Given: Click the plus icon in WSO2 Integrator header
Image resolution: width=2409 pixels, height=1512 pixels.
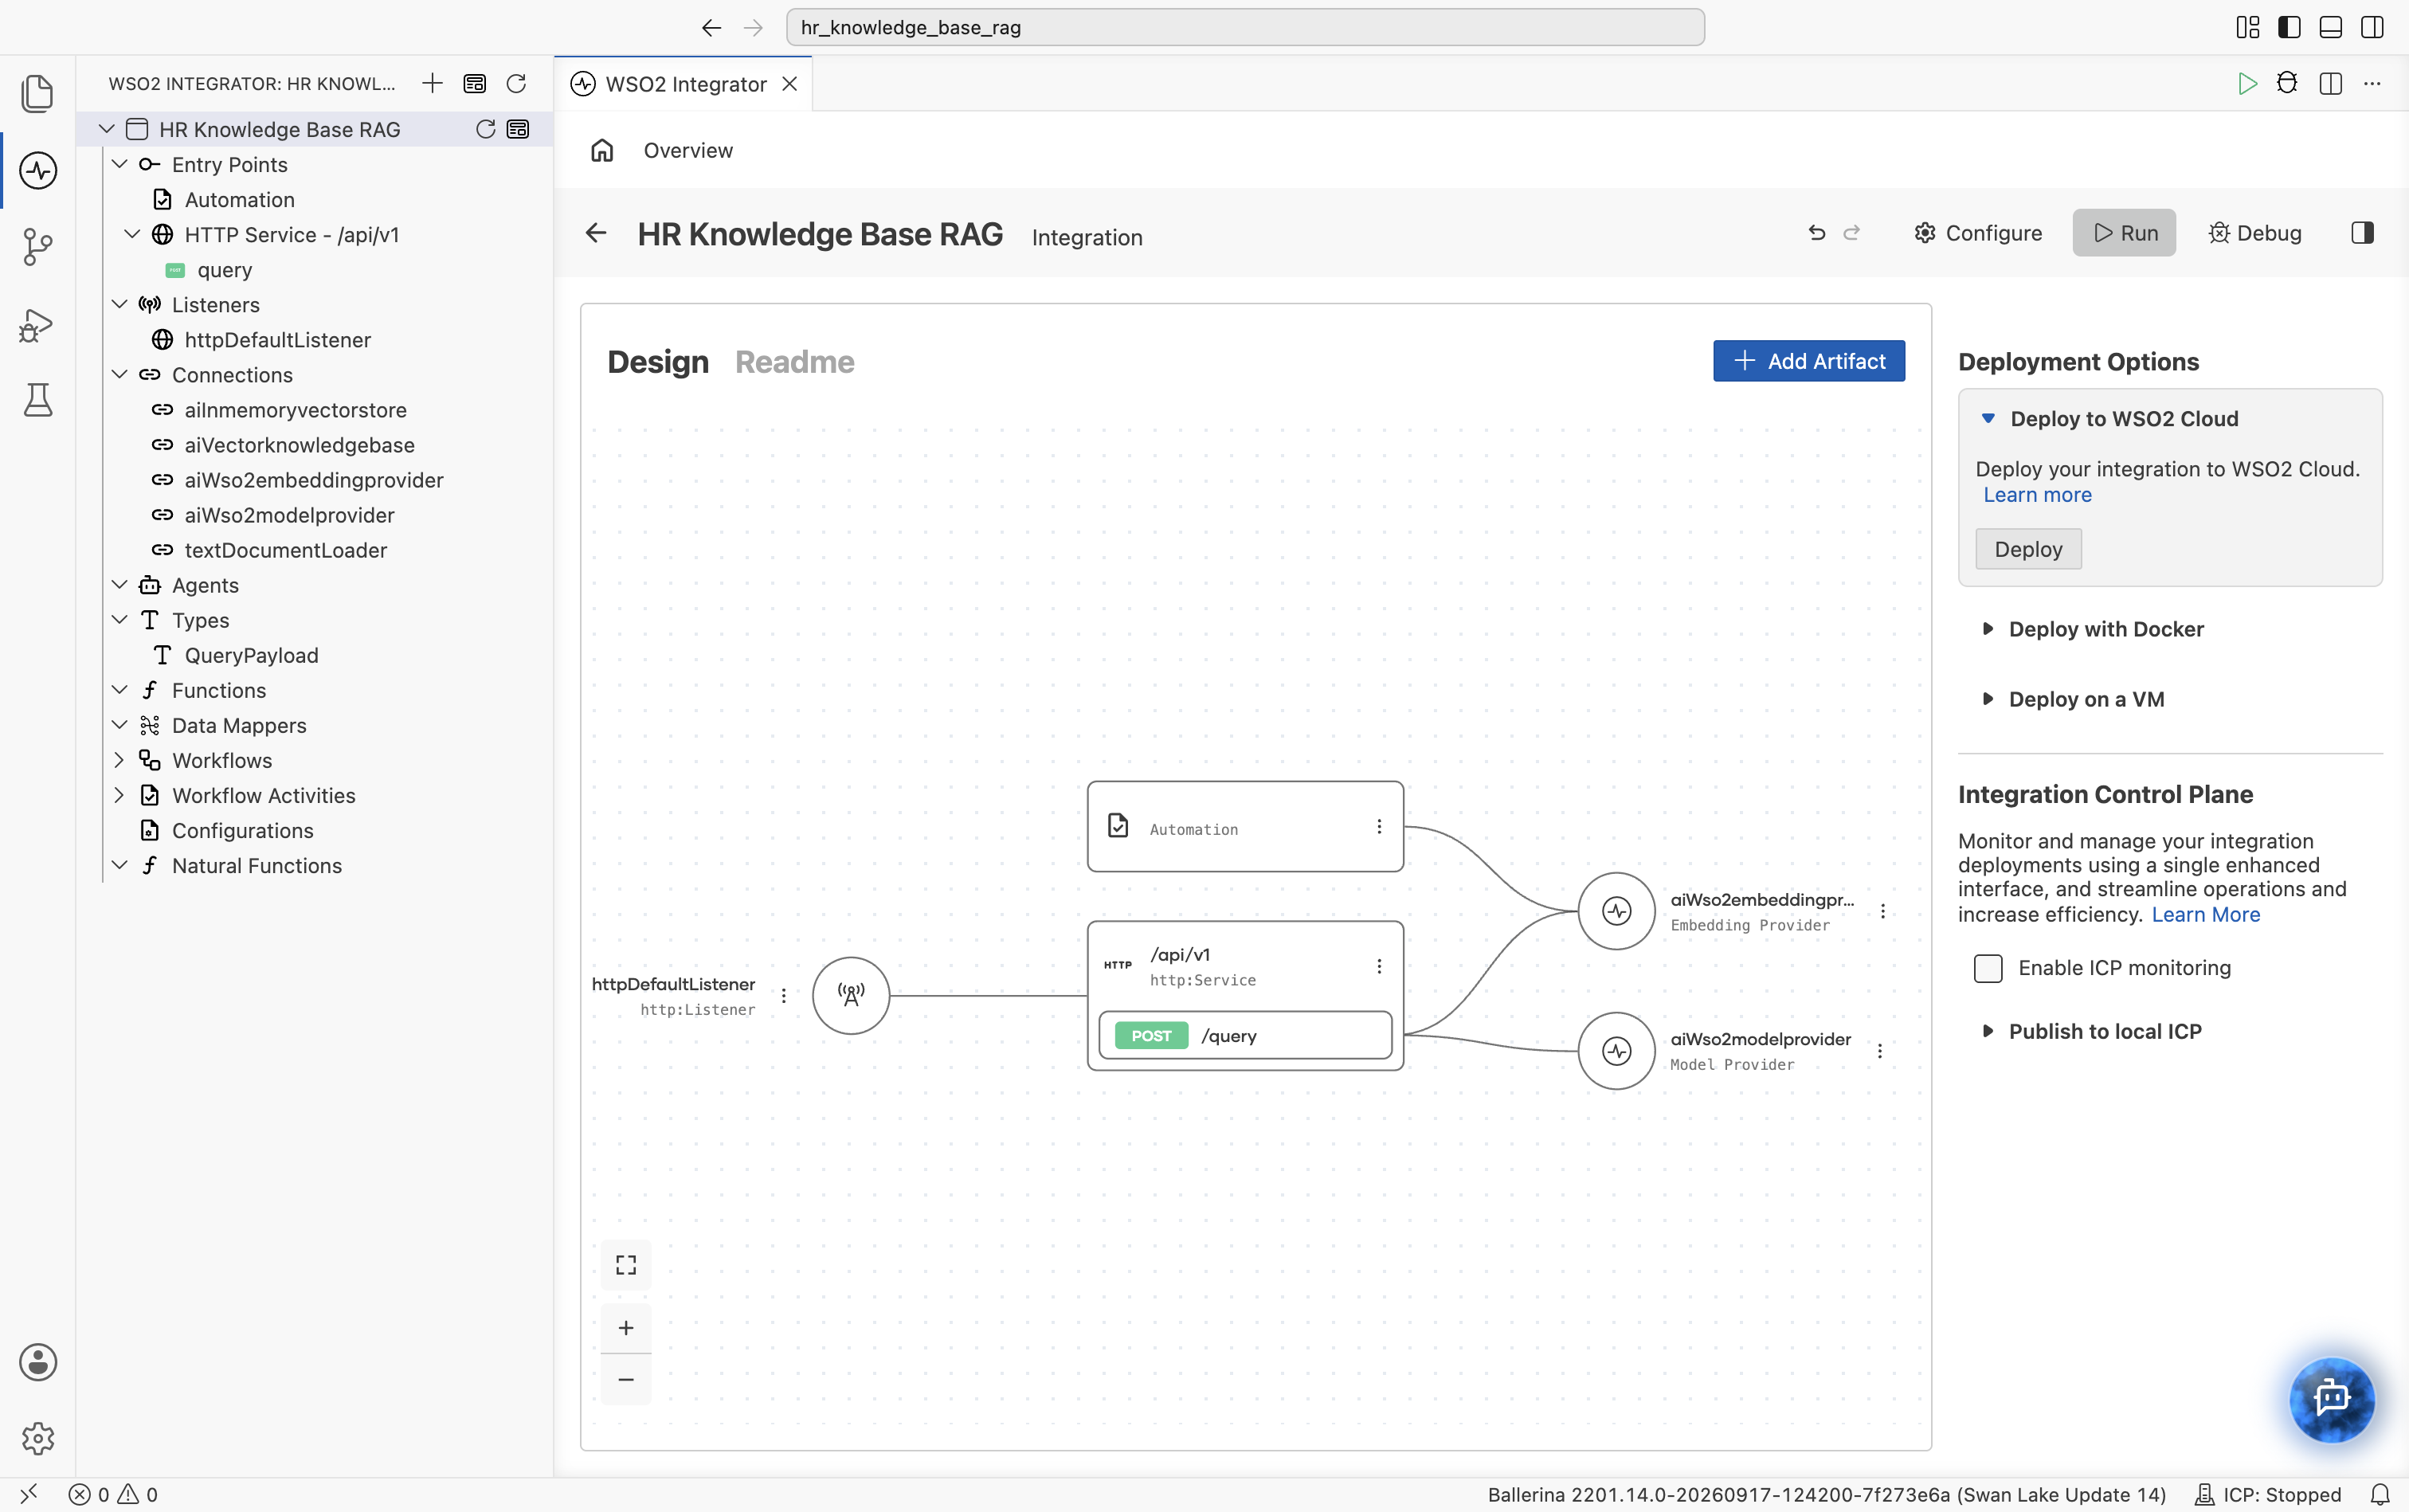Looking at the screenshot, I should 432,83.
